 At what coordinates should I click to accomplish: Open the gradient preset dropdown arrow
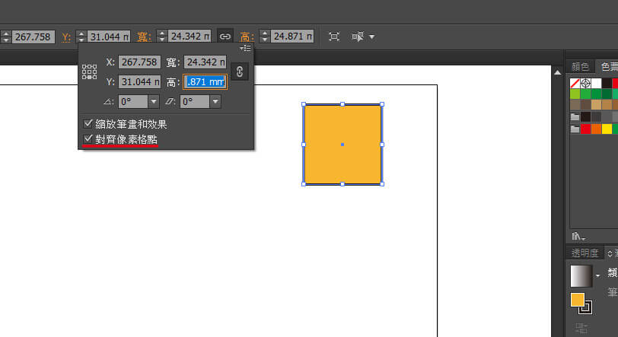tap(598, 275)
